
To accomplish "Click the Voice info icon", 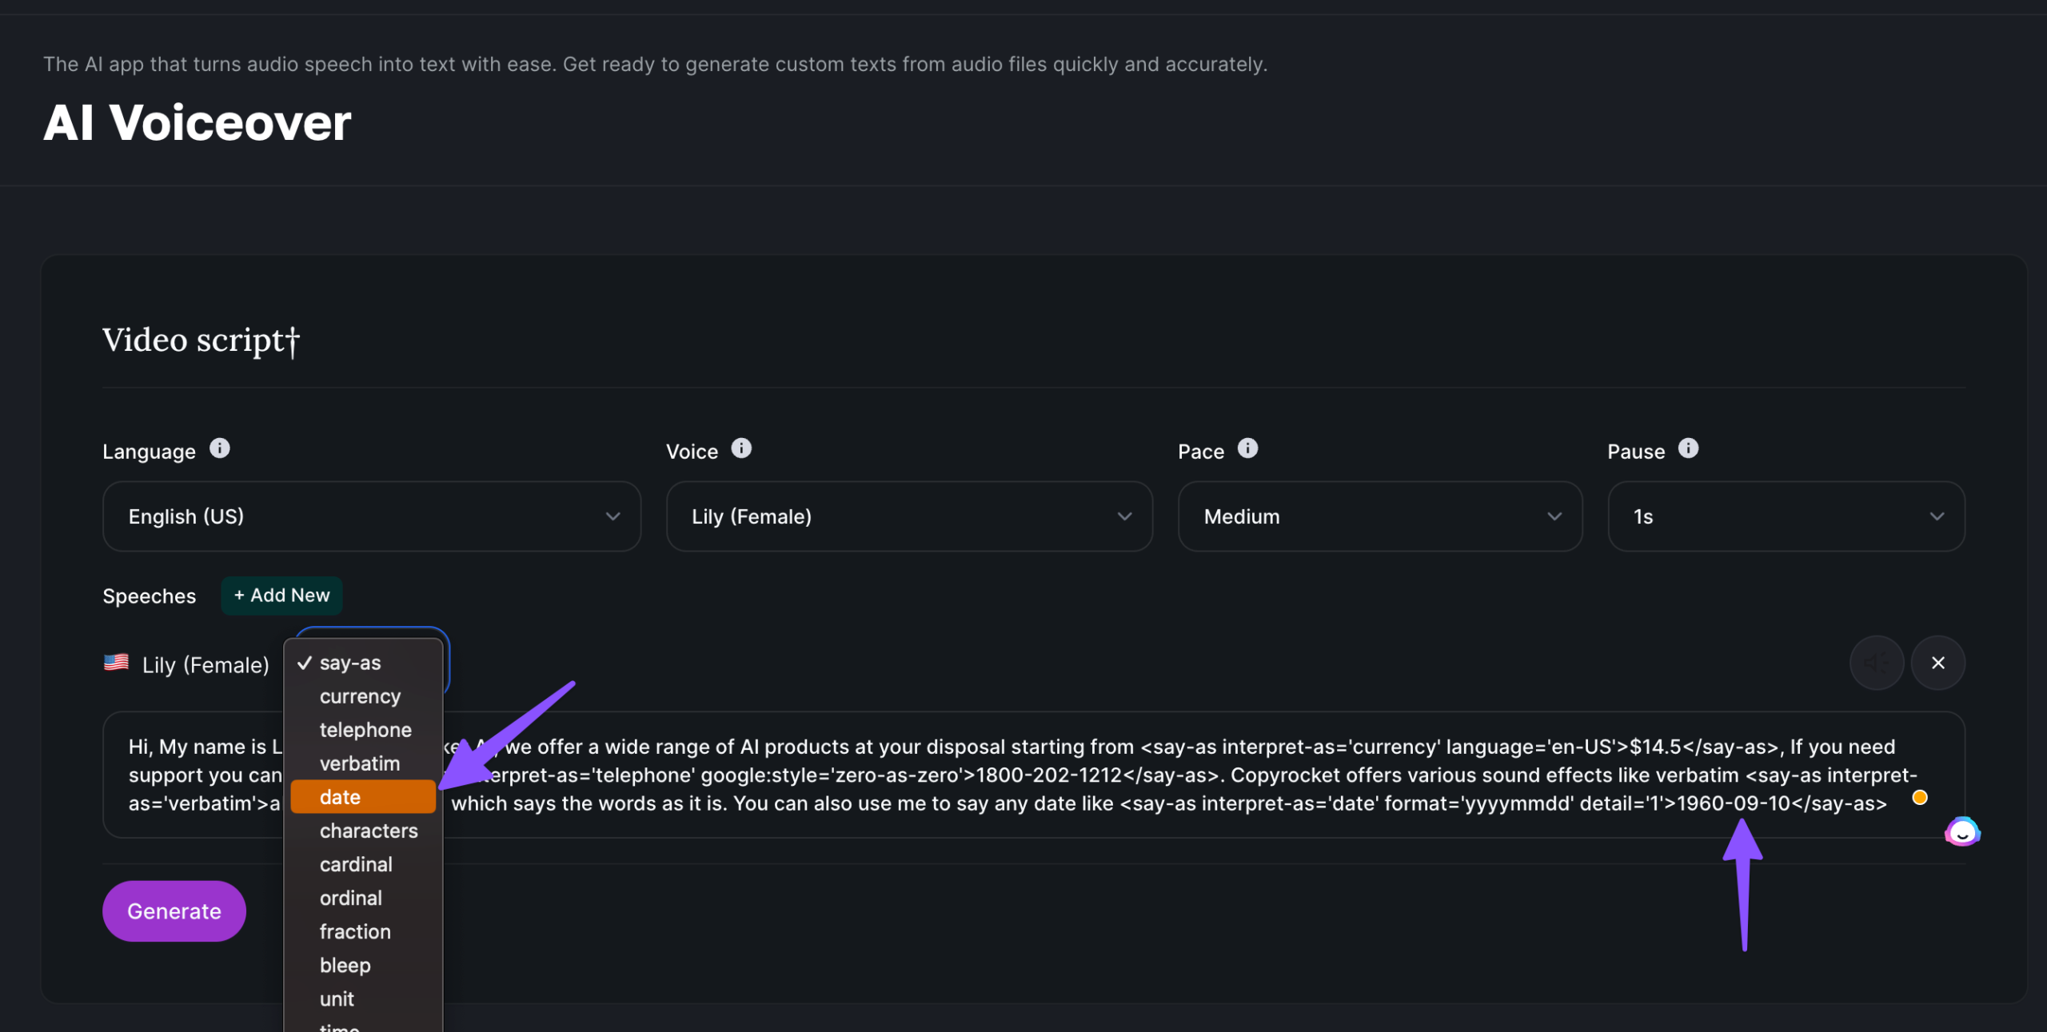I will (x=741, y=448).
